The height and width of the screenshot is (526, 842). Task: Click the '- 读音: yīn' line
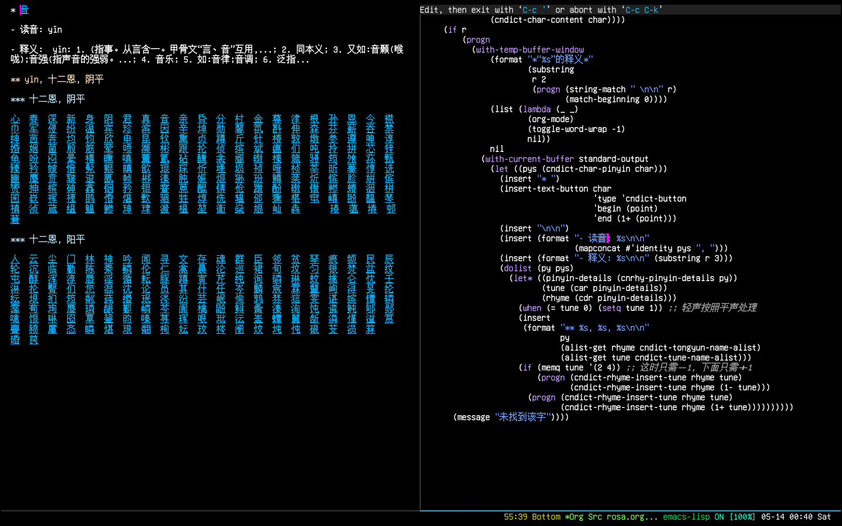point(36,30)
